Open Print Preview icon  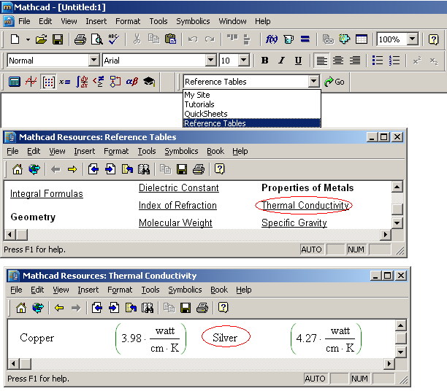(97, 39)
